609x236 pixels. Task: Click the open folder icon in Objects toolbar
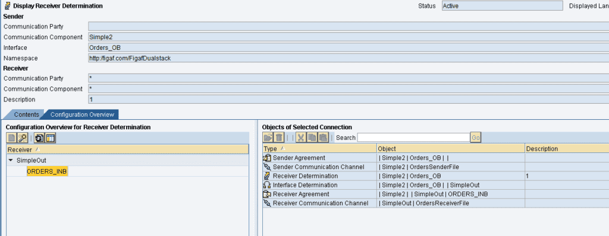pos(268,137)
